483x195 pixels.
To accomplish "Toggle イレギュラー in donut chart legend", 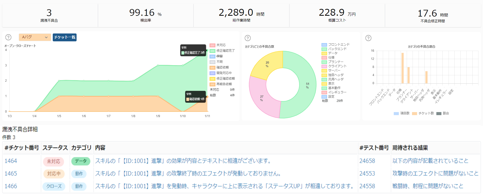I will pyautogui.click(x=334, y=92).
